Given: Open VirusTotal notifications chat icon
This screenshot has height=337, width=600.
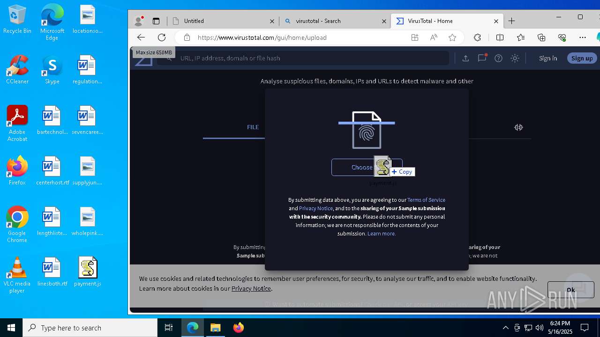Looking at the screenshot, I should (x=482, y=58).
